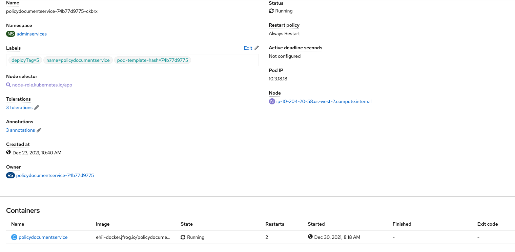Open the policydocumentservice-74b77d9775 owner link
The height and width of the screenshot is (252, 515).
click(55, 175)
